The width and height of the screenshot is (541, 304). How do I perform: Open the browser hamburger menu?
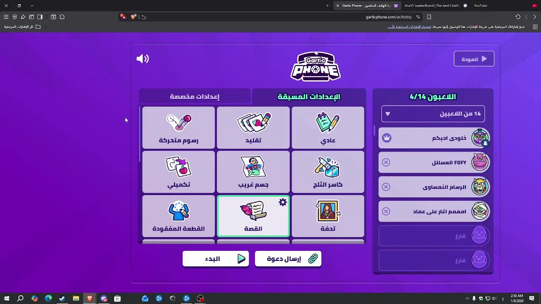(x=6, y=17)
